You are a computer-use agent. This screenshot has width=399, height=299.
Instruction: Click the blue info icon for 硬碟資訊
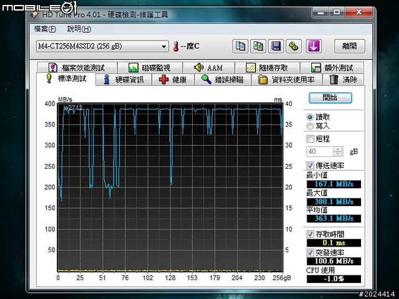tap(107, 80)
